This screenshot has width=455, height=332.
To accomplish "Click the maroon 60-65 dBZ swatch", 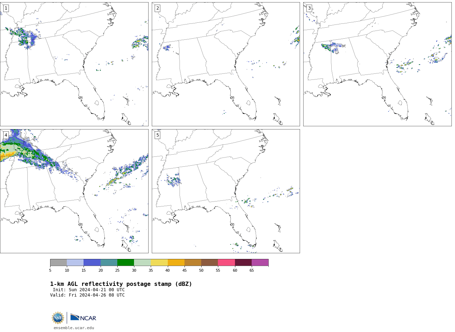I will pos(243,262).
